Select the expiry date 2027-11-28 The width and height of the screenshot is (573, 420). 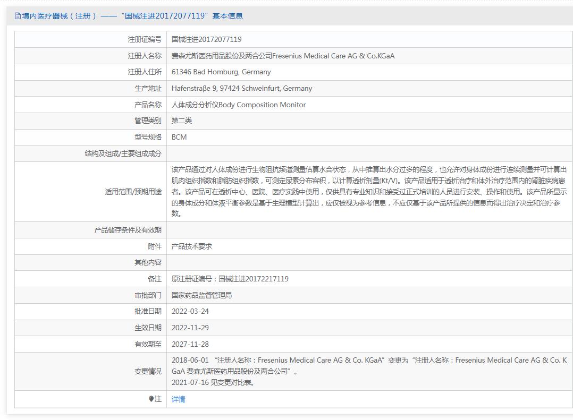coord(190,344)
